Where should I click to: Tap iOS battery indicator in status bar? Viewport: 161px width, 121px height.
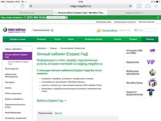(158, 2)
